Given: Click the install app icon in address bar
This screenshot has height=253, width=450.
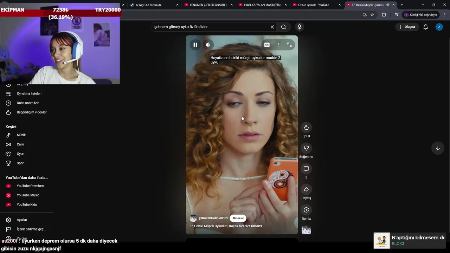Looking at the screenshot, I should (365, 15).
